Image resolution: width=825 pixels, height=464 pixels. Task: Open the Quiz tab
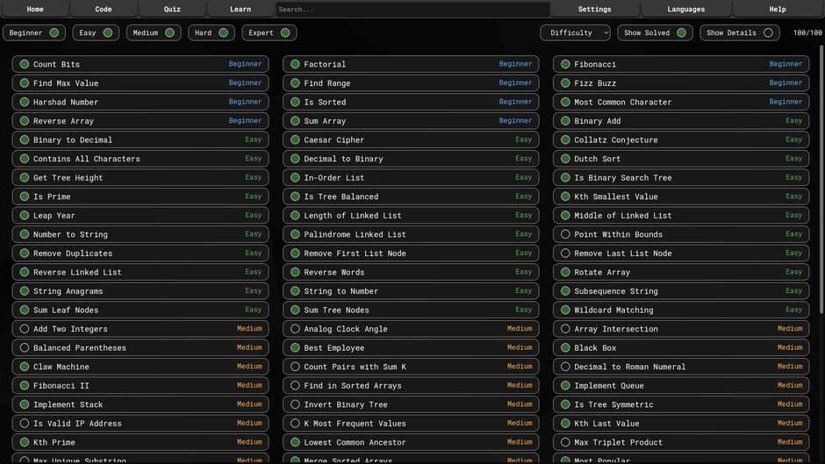coord(172,9)
